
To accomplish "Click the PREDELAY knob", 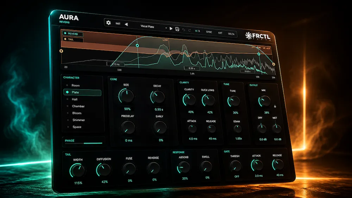I will [x=128, y=127].
